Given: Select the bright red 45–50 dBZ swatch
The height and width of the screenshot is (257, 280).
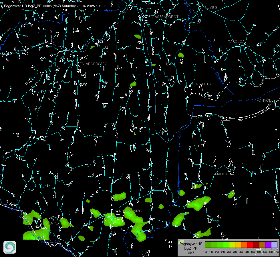Looking at the screenshot, I should coord(250,244).
